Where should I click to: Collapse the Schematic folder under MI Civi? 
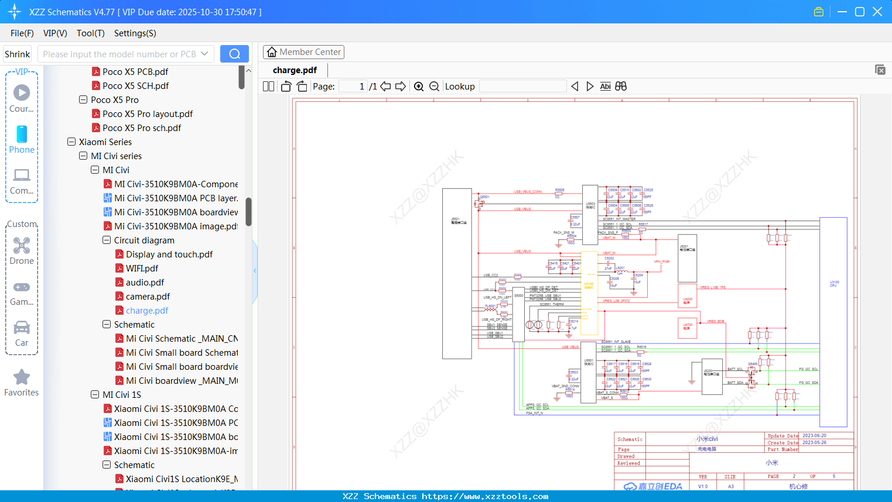107,325
